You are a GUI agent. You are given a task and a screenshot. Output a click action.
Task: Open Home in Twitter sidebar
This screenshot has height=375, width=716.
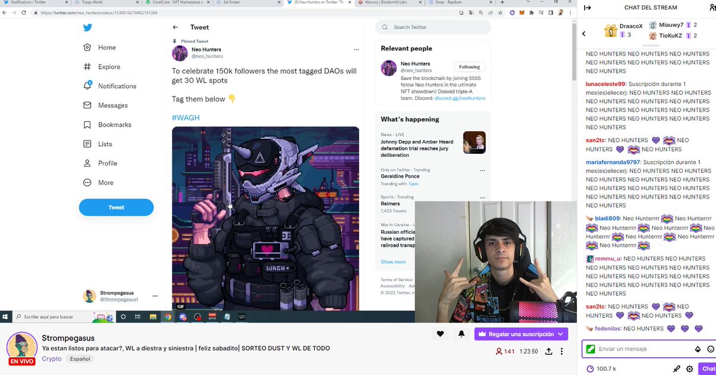(x=100, y=48)
